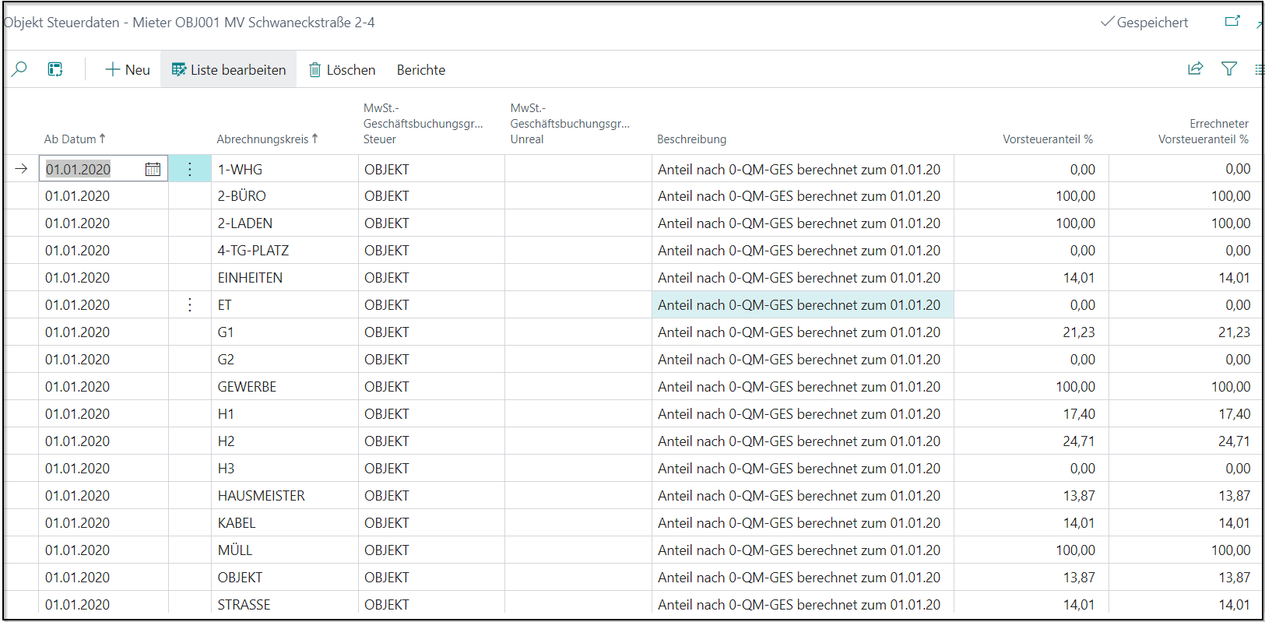Show more options for ET row
Viewport: 1265px width, 622px height.
(189, 305)
